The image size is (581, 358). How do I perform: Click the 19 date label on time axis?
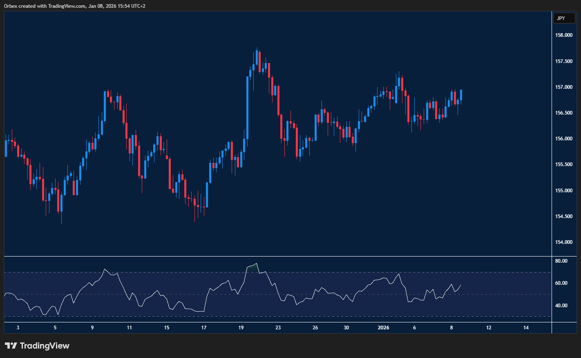(x=241, y=328)
